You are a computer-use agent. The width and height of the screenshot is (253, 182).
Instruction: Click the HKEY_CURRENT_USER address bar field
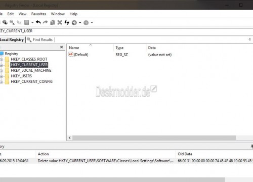126,31
